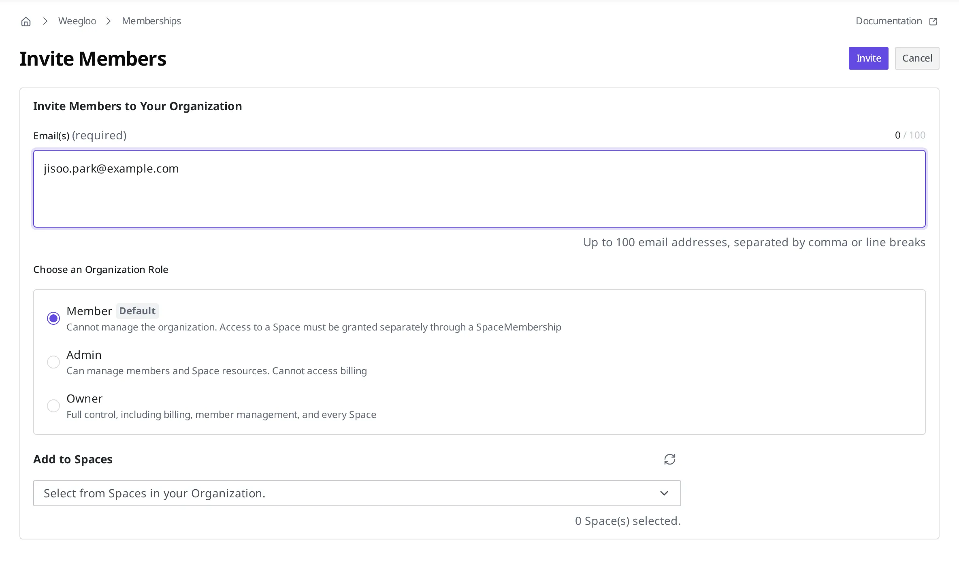Viewport: 959px width, 567px height.
Task: Click the Default badge next to Member
Action: pyautogui.click(x=137, y=311)
